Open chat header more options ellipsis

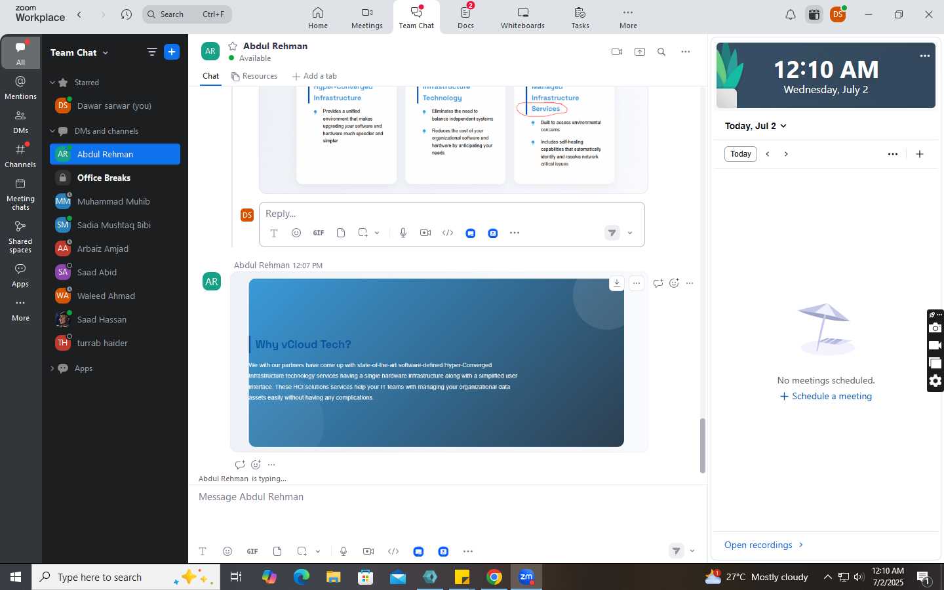point(686,52)
